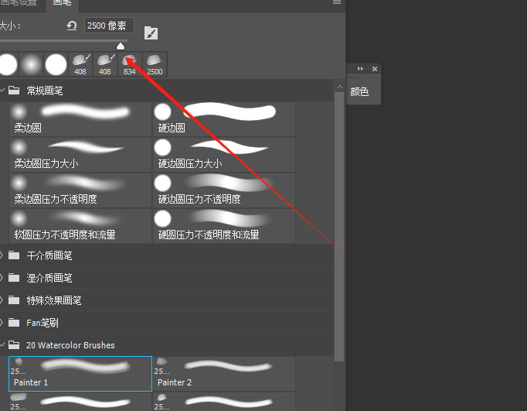The height and width of the screenshot is (411, 527).
Task: Expand the 特殊效果画笔 folder
Action: (x=2, y=300)
